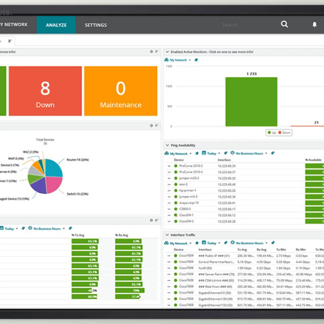Click gear icon on Total Devices pie panel
This screenshot has height=324, width=324.
[151, 125]
